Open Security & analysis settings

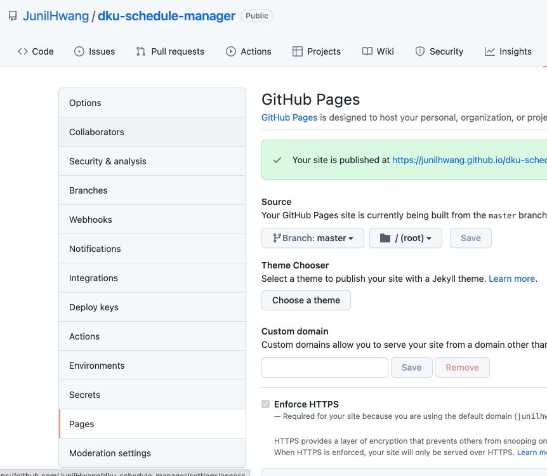click(x=152, y=161)
